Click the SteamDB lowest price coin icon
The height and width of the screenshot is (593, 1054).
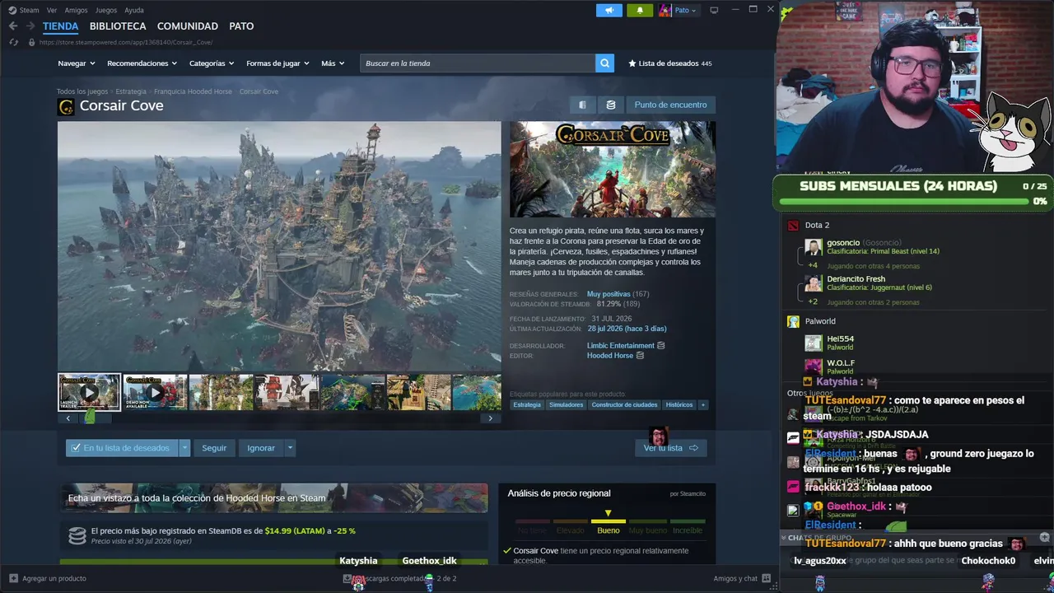[77, 536]
